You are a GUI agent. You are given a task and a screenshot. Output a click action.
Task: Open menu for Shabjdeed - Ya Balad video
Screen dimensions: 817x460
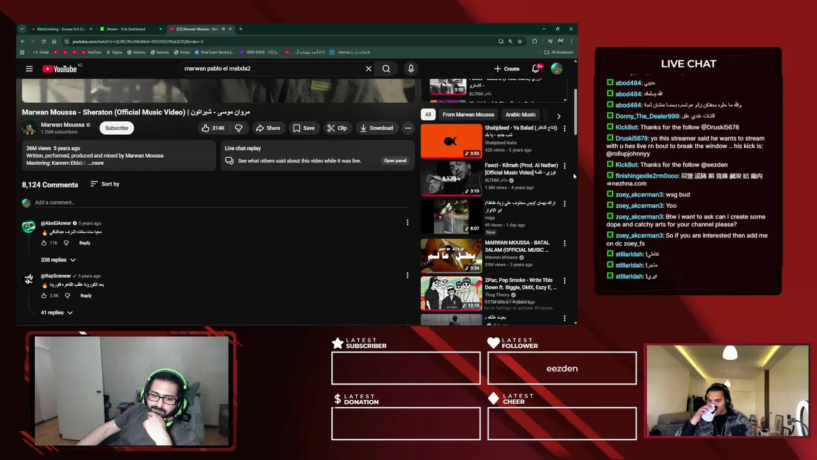(564, 128)
